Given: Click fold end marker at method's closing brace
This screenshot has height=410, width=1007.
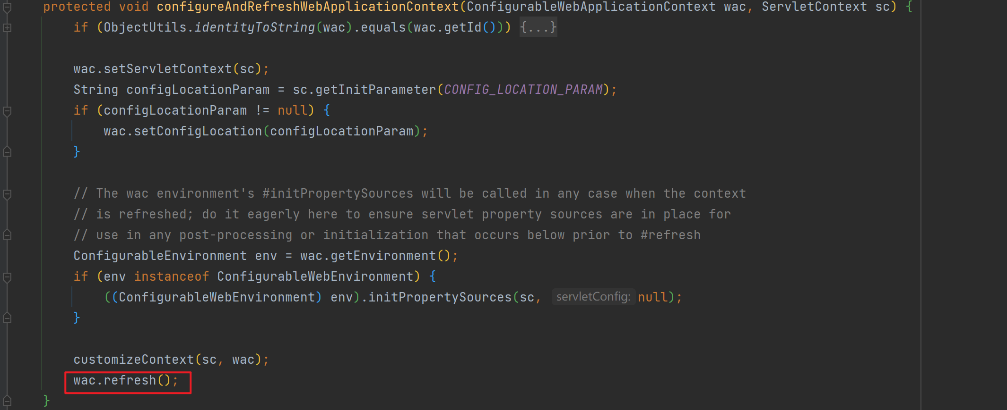Looking at the screenshot, I should [7, 401].
